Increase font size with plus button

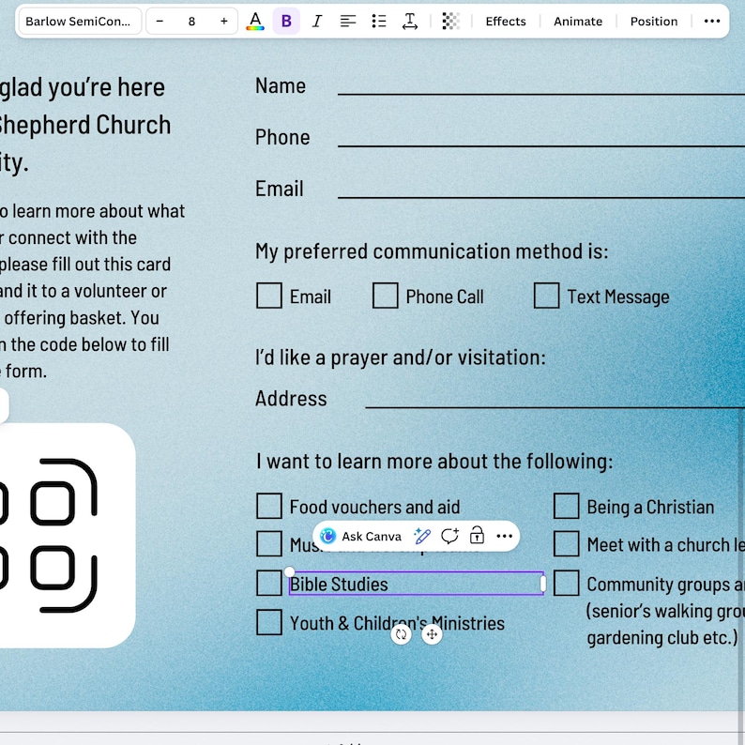click(x=224, y=22)
